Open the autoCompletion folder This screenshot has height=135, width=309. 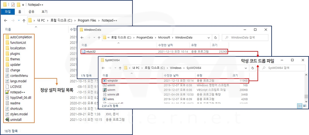coord(19,37)
